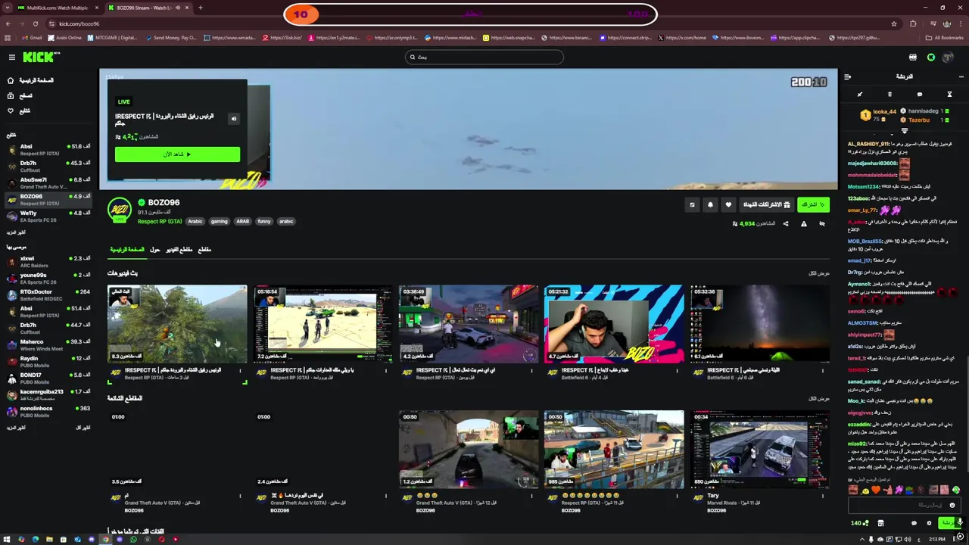This screenshot has width=969, height=545.
Task: Mute the featured stream preview card
Action: (234, 119)
